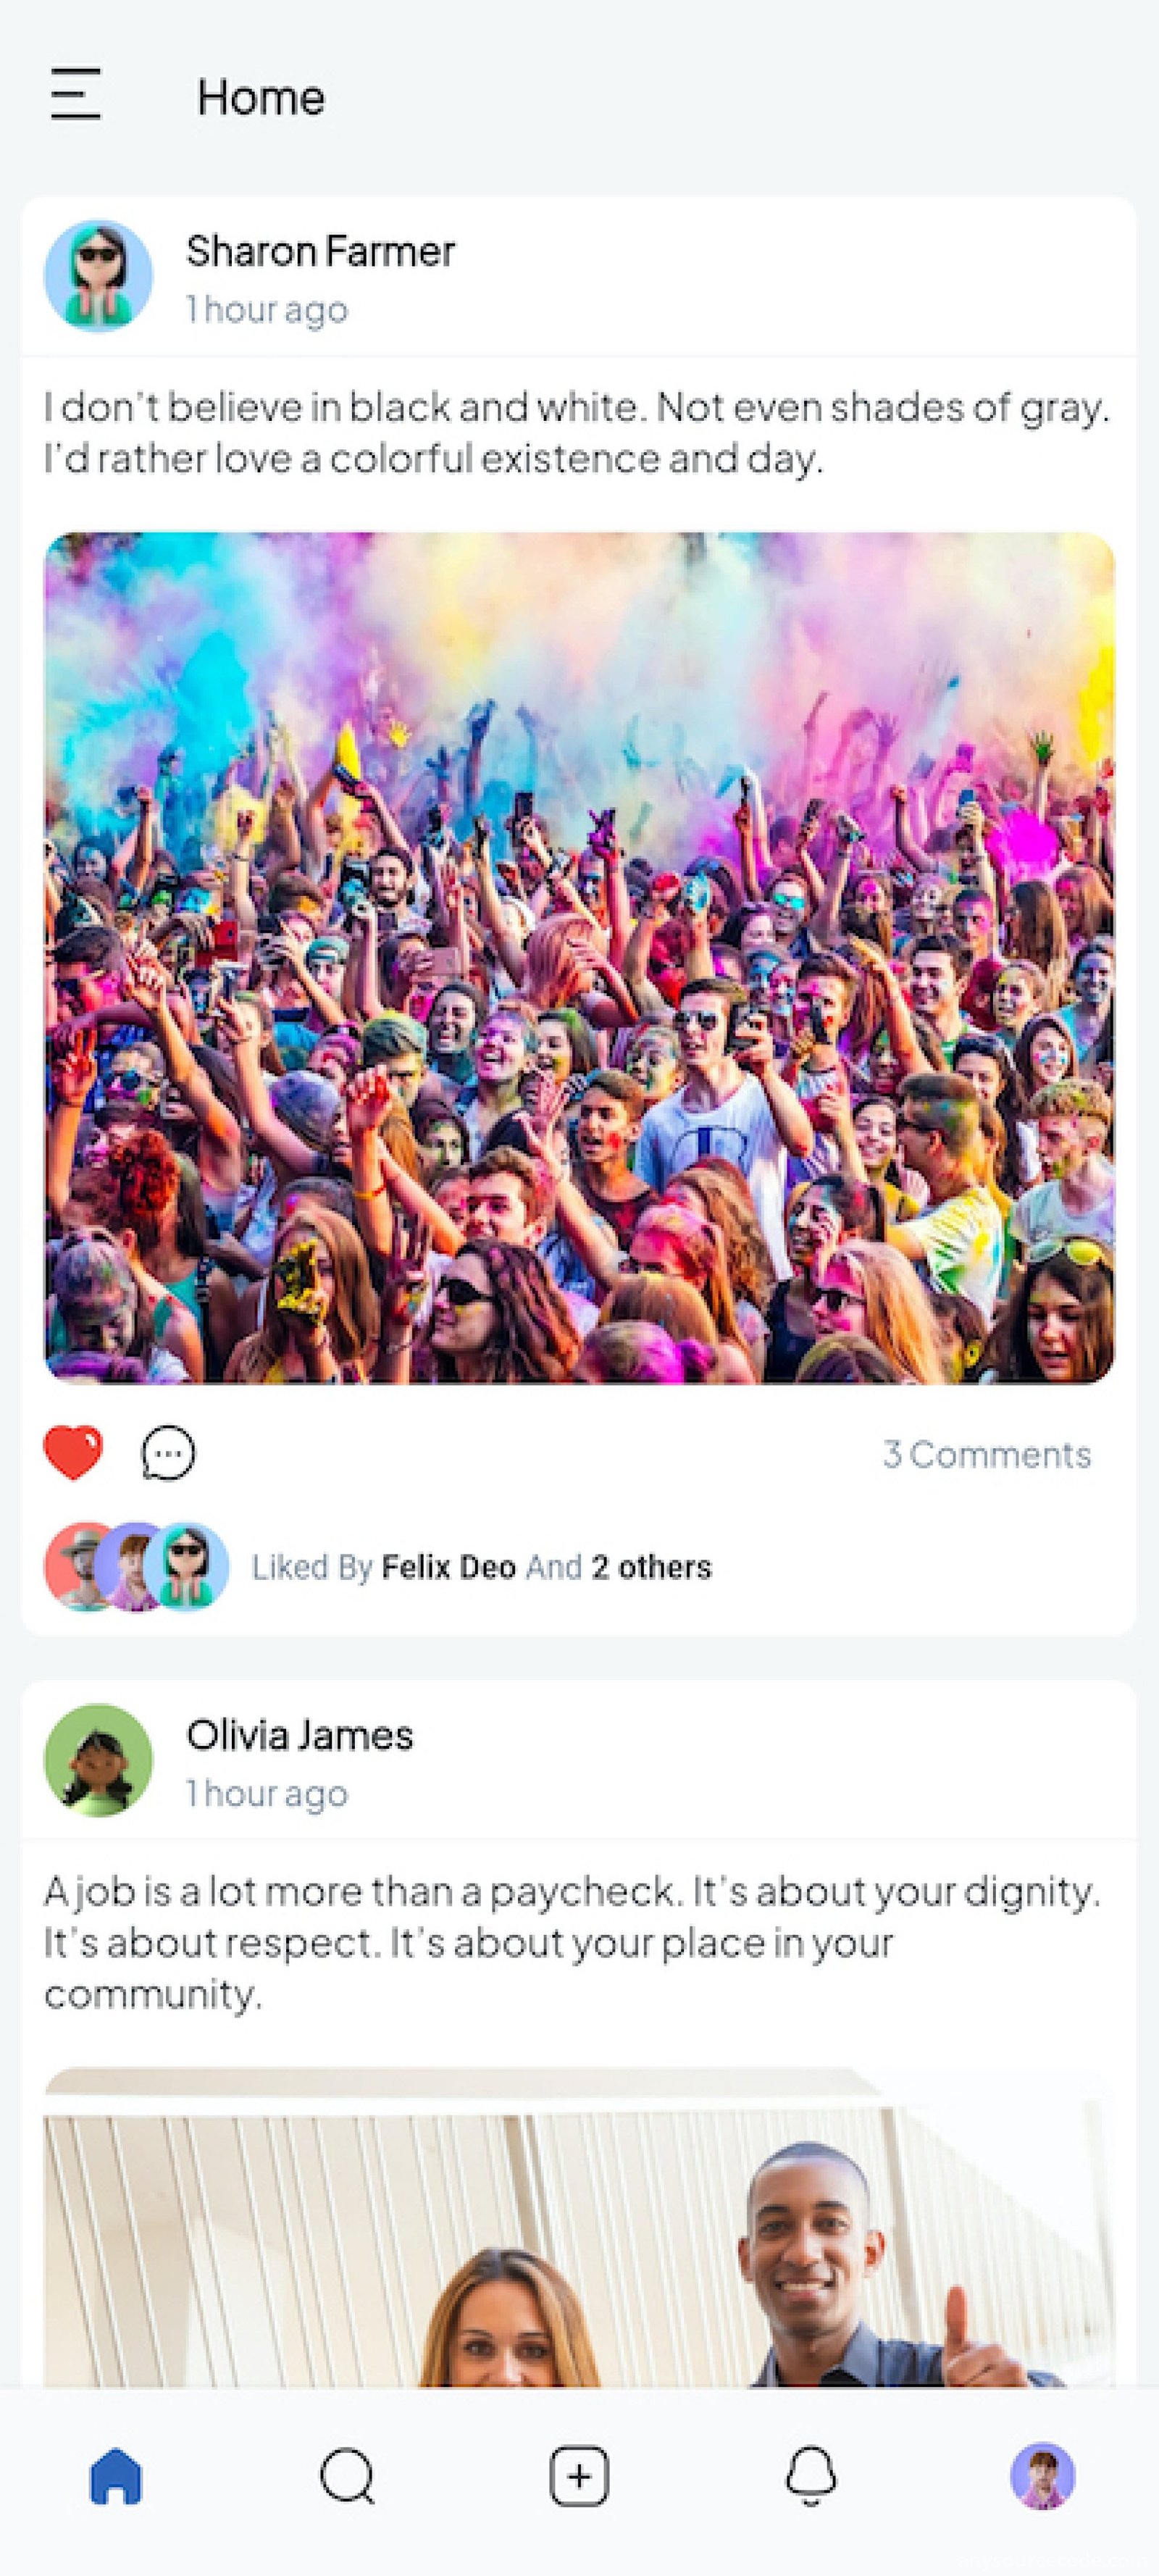The width and height of the screenshot is (1159, 2576).
Task: Open Felix Deo's profile from likes
Action: click(448, 1566)
